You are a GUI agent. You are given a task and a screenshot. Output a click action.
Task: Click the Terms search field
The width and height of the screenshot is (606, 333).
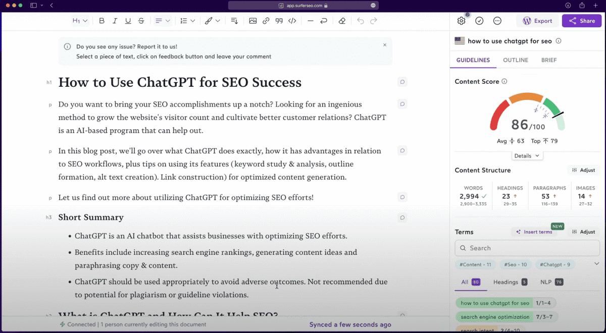pyautogui.click(x=527, y=248)
